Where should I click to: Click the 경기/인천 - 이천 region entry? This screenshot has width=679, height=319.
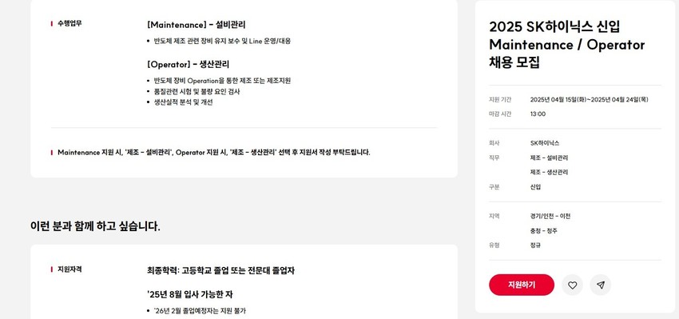click(x=550, y=216)
